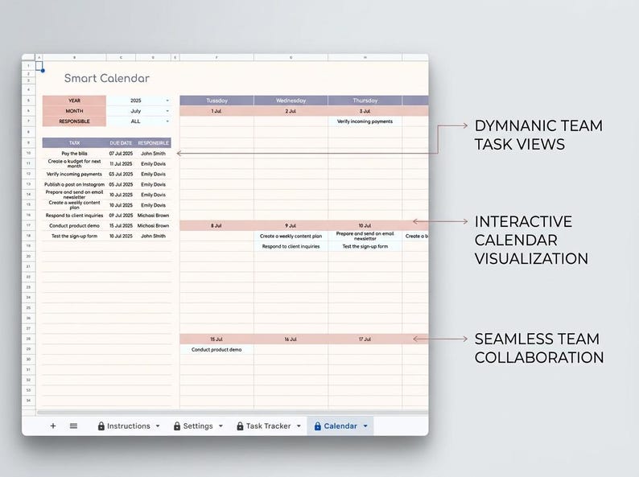Viewport: 639px width, 477px height.
Task: Select 'Create a budget for next month' cell
Action: pyautogui.click(x=74, y=164)
